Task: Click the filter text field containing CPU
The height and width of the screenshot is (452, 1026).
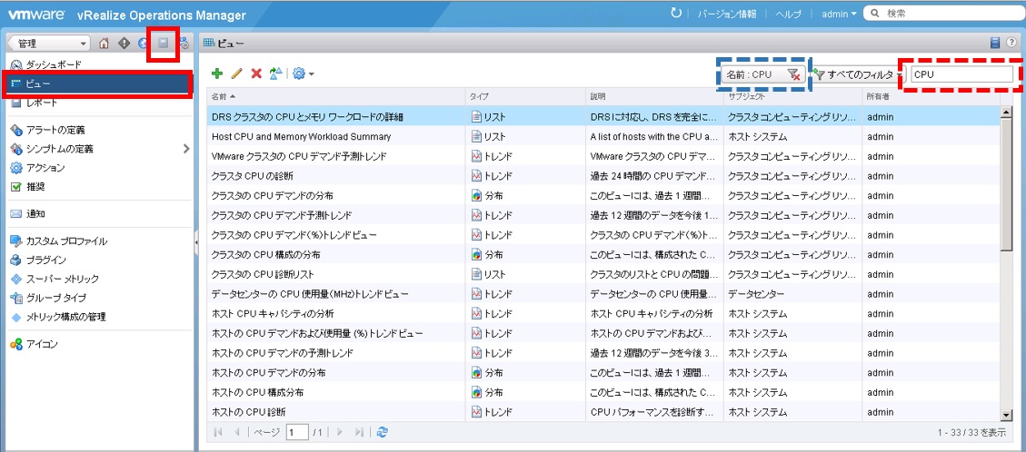Action: point(960,74)
